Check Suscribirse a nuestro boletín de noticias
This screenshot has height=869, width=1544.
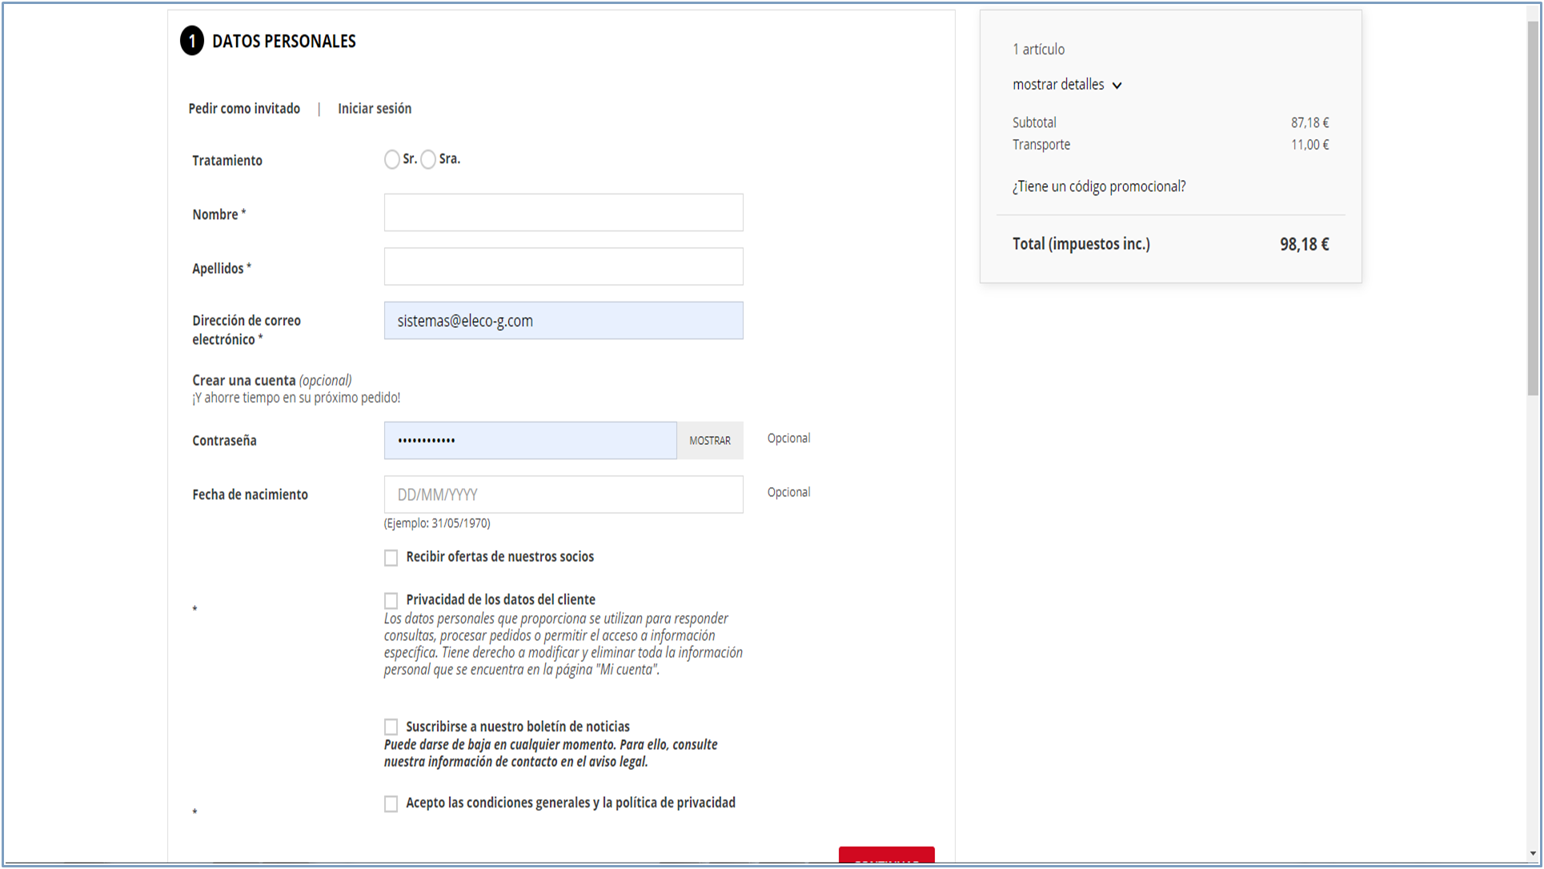click(x=391, y=727)
